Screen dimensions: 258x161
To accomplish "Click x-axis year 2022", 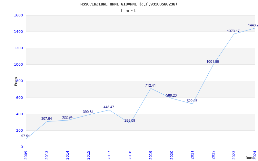I will 213,155.
